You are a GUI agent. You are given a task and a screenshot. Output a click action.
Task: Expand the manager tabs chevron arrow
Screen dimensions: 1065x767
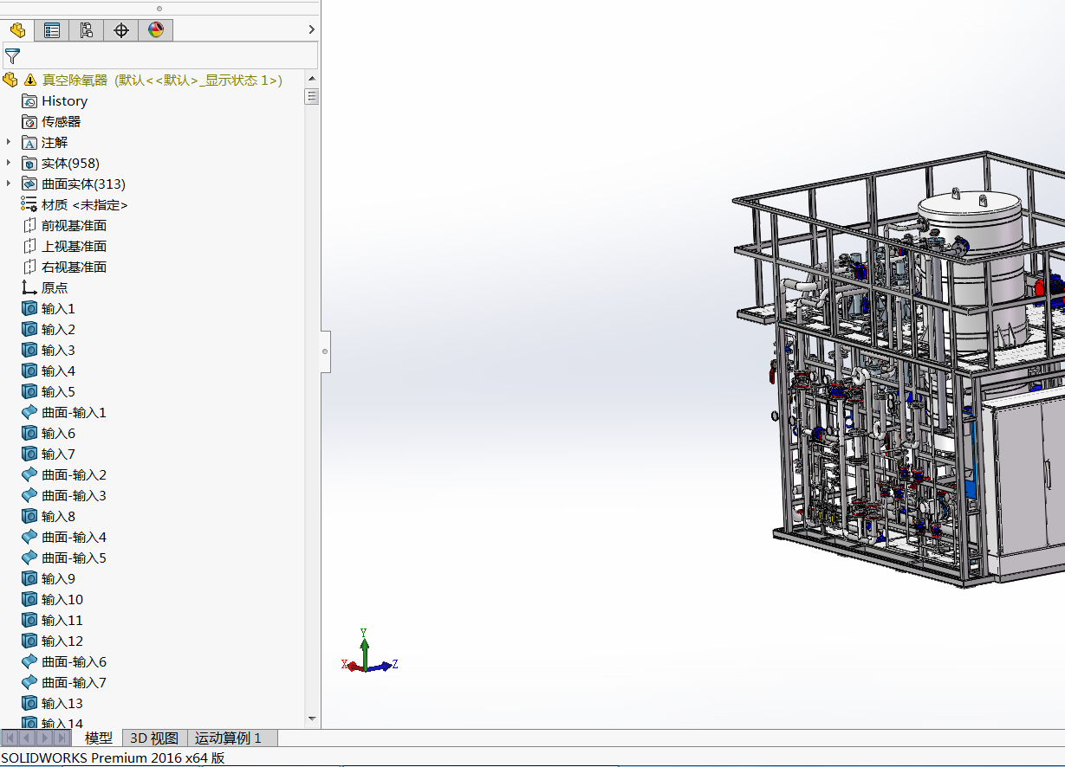point(312,29)
